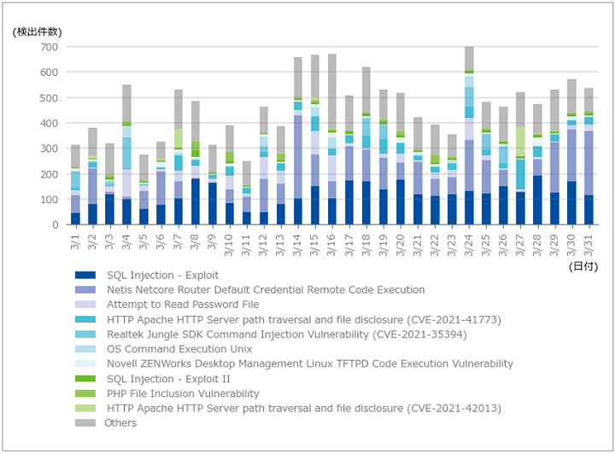615x454 pixels.
Task: Click the OS Command Execution Unix swatch
Action: point(85,349)
